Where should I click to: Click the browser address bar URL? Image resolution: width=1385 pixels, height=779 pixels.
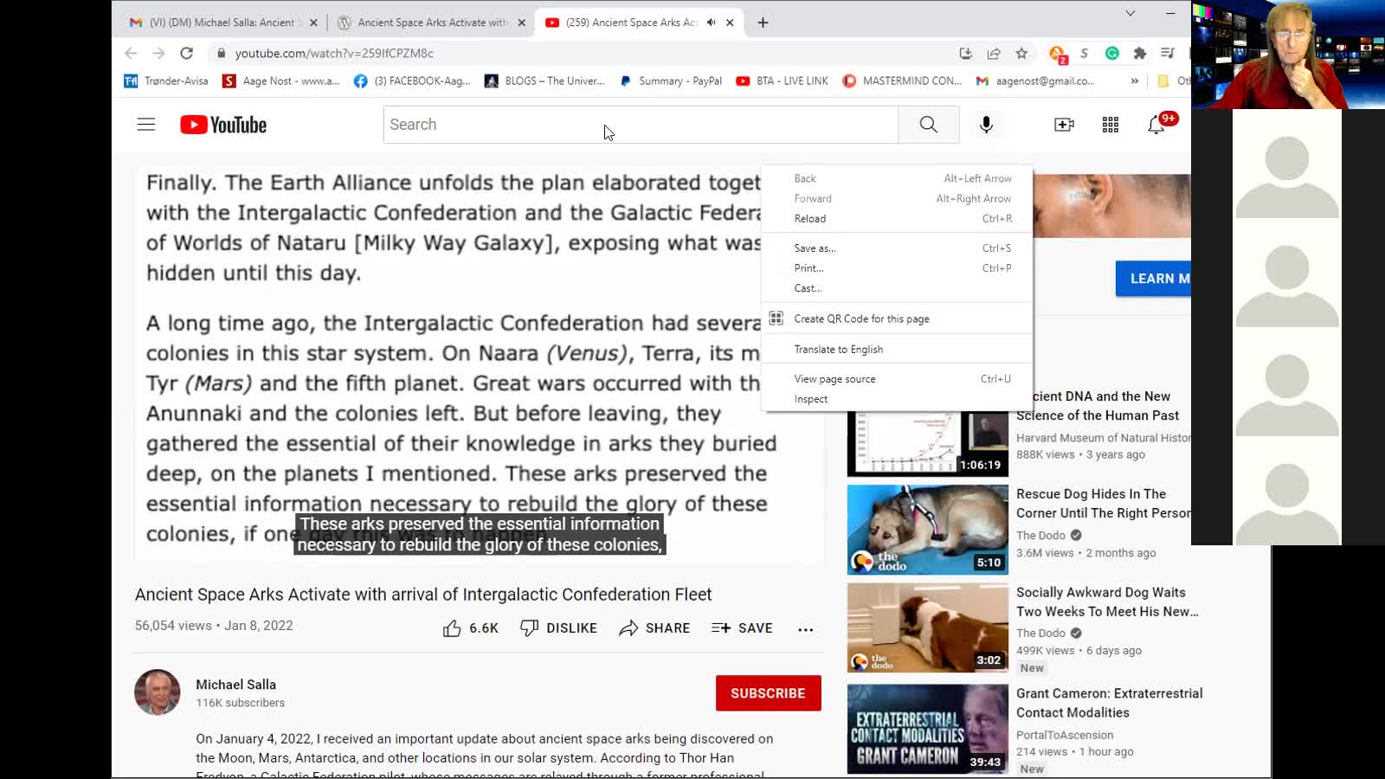(x=334, y=53)
